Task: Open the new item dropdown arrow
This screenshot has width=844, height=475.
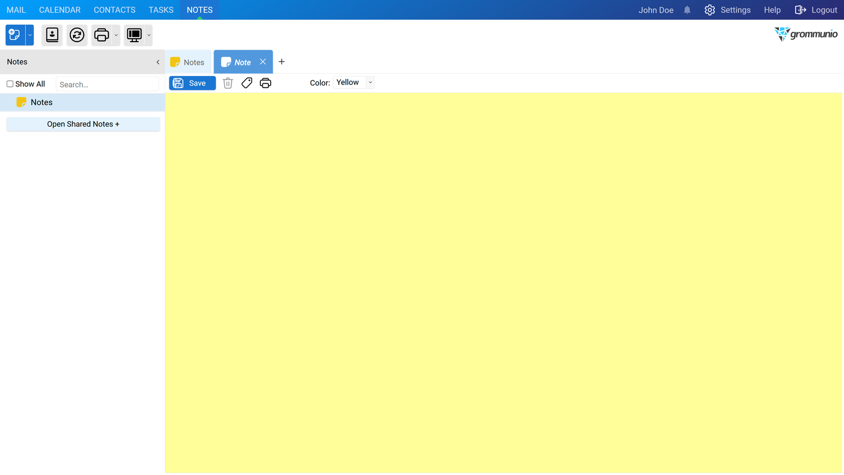Action: coord(30,35)
